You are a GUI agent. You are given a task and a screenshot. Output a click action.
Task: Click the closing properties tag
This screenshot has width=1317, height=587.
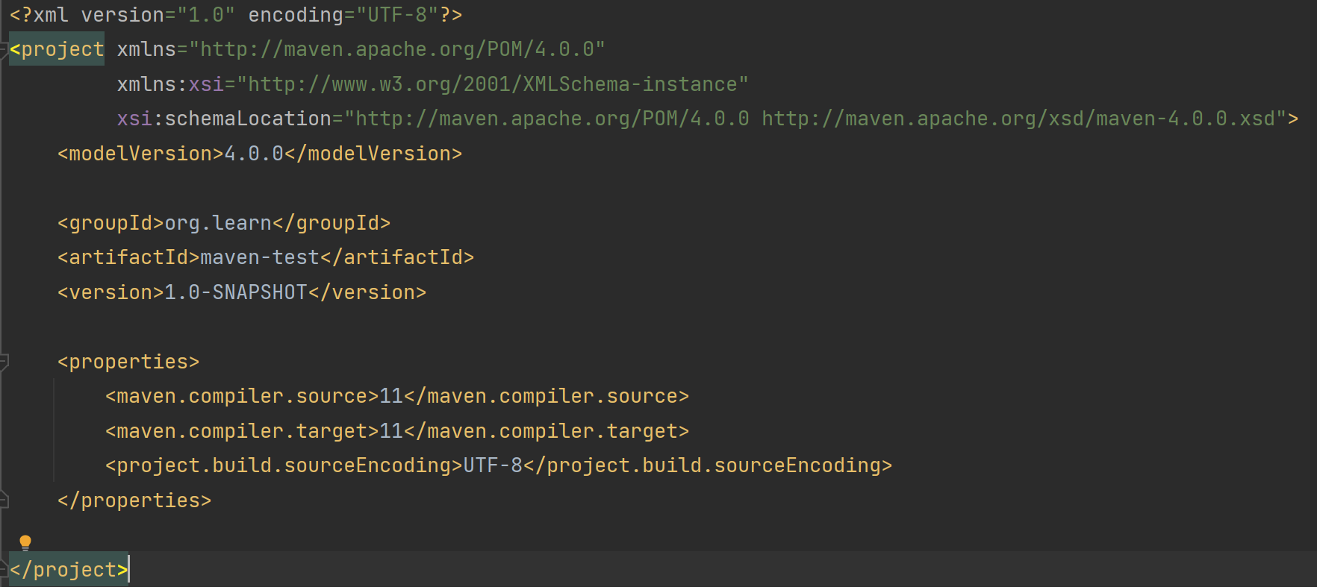coord(134,500)
